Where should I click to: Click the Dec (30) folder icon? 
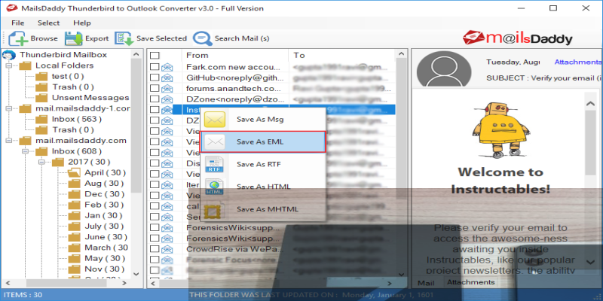click(74, 194)
